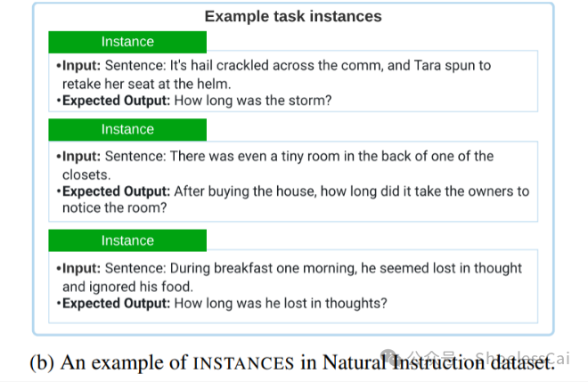Select the second green Instance label
The image size is (588, 382).
pos(127,129)
